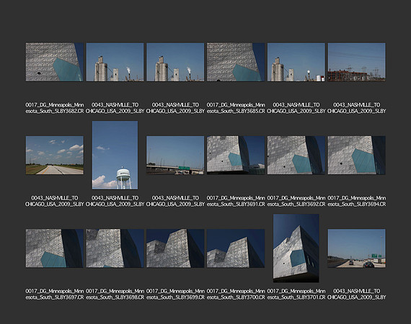Select the vertical water tower thumbnail
Viewport: 411px width, 324px height.
[x=115, y=155]
